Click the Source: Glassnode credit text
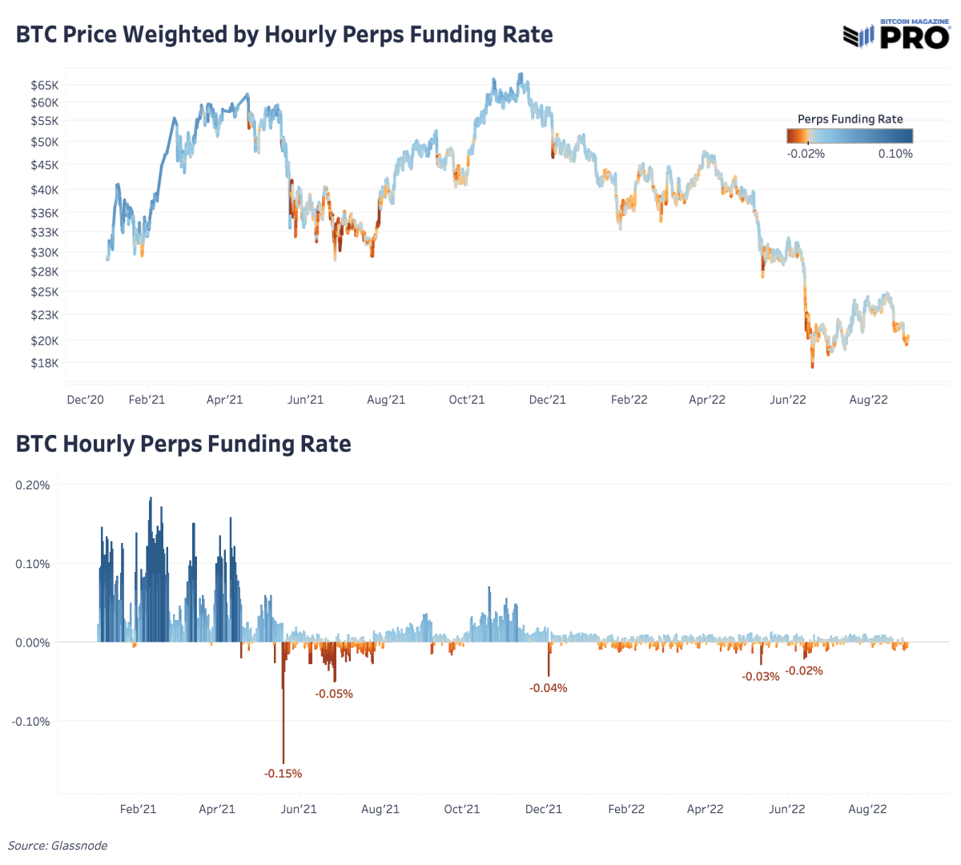This screenshot has width=961, height=865. click(x=58, y=846)
